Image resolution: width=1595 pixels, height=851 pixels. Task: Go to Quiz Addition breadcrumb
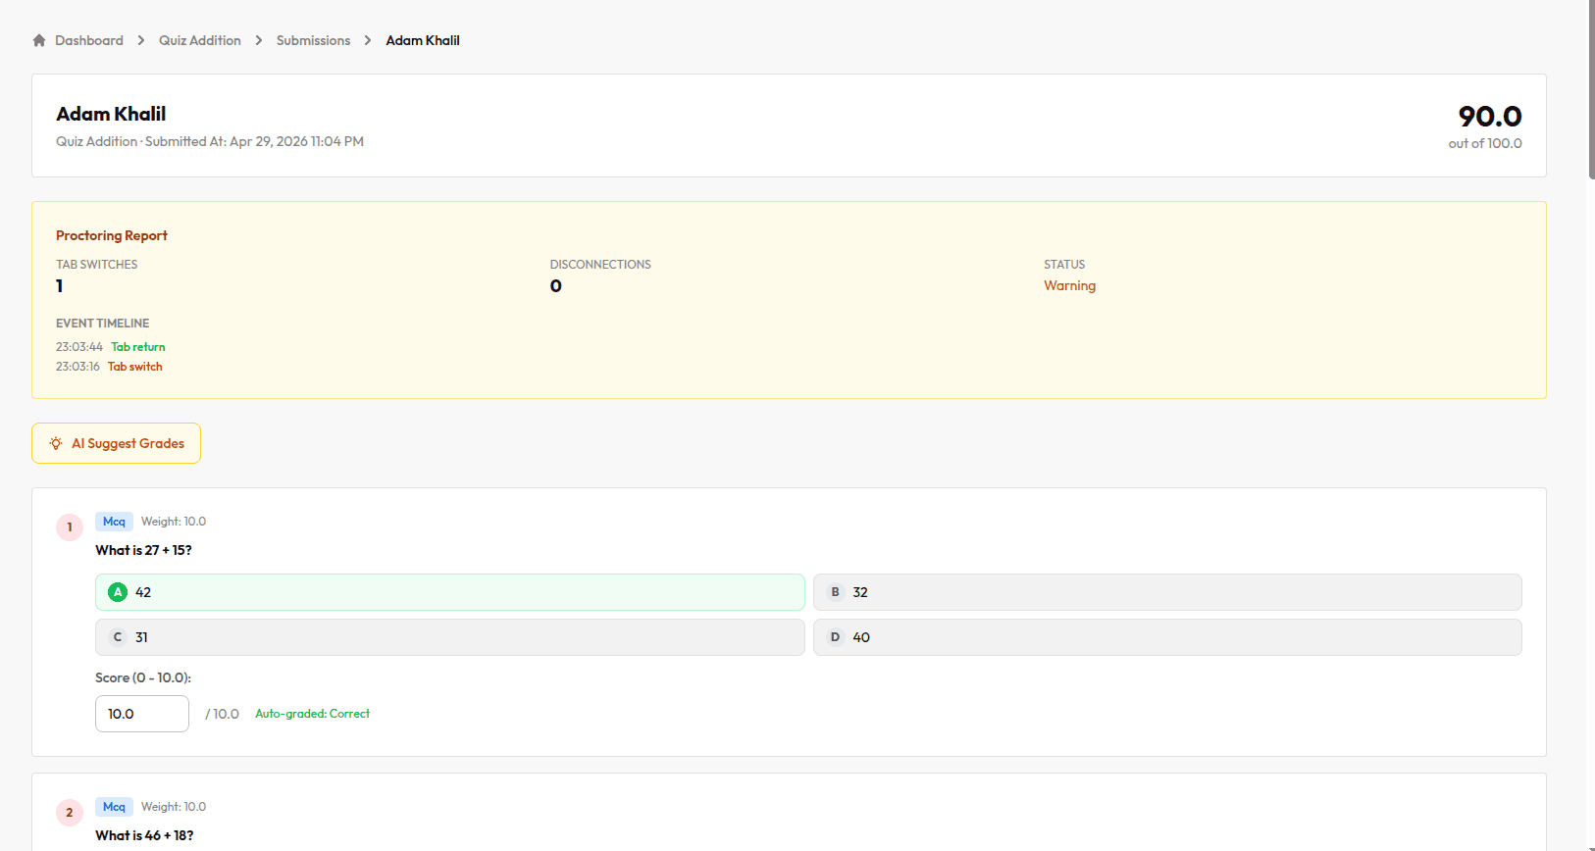(200, 40)
